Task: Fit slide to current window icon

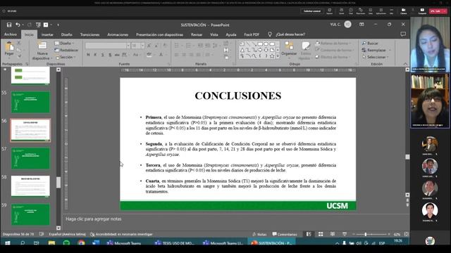Action: point(406,234)
